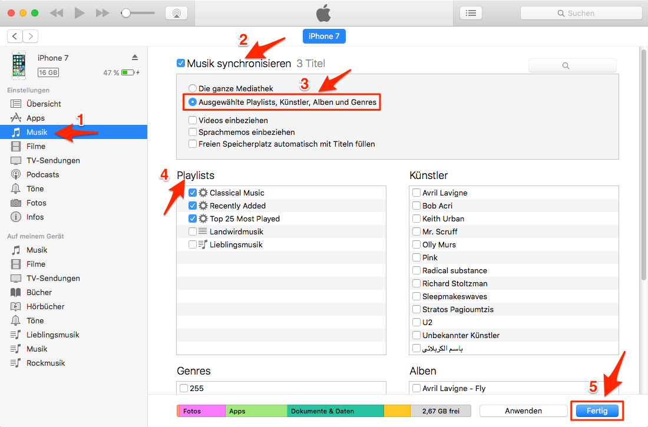Open the AirPlay output button
The width and height of the screenshot is (648, 427).
click(177, 13)
